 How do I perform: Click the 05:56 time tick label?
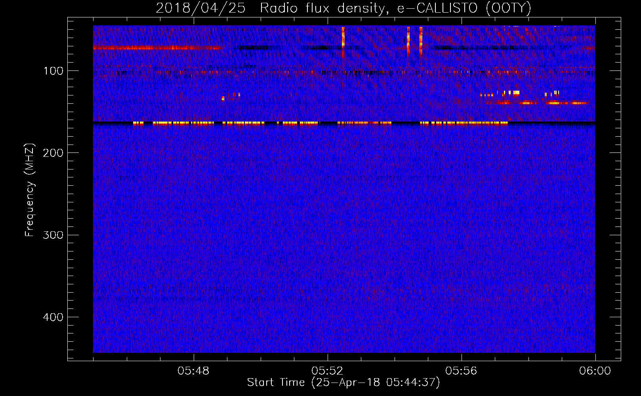[461, 371]
